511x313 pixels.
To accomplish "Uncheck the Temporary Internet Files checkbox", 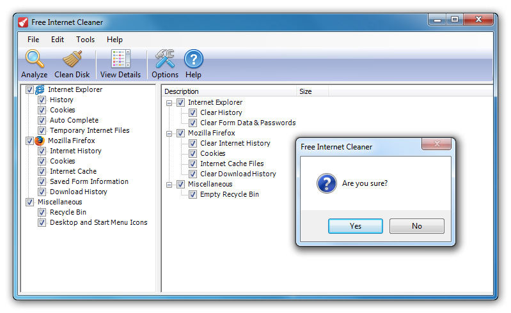I will [x=42, y=130].
